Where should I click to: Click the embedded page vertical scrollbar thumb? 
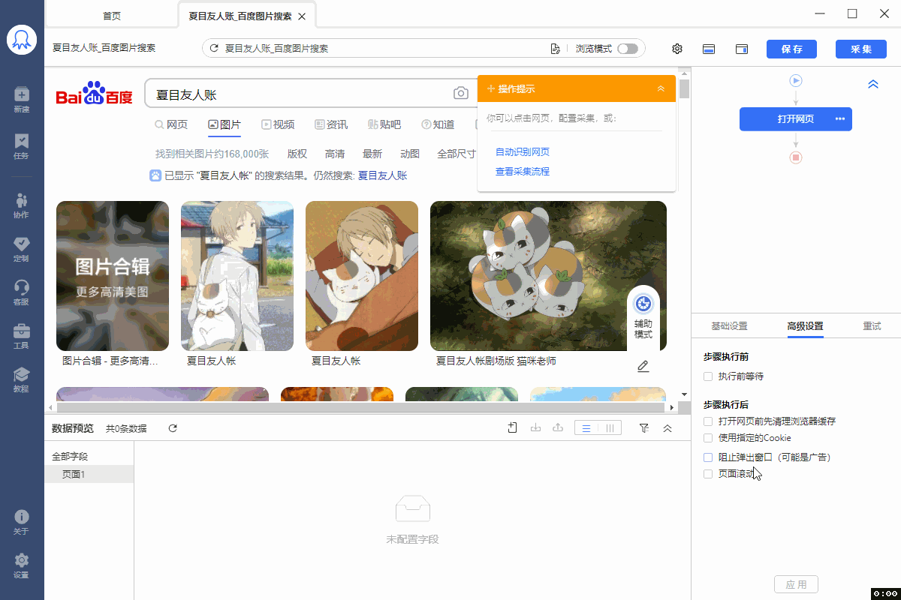(x=684, y=89)
